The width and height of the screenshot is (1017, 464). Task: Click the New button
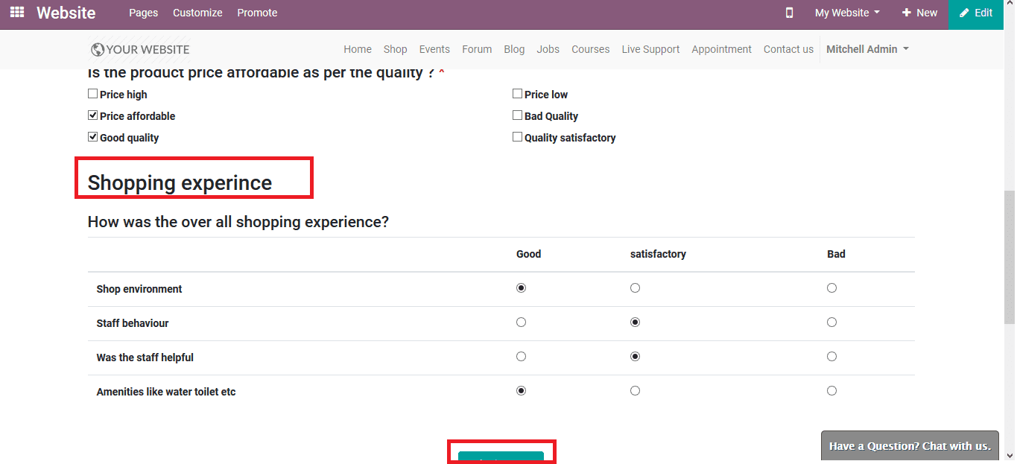coord(919,13)
